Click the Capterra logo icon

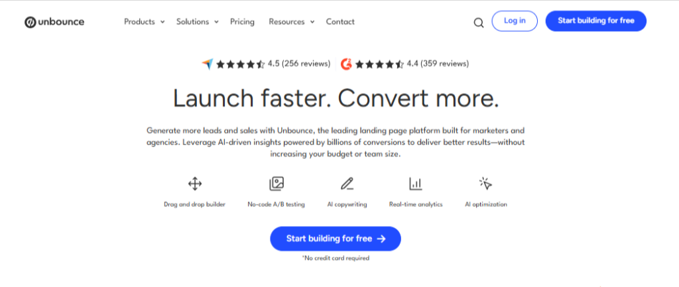[x=208, y=64]
